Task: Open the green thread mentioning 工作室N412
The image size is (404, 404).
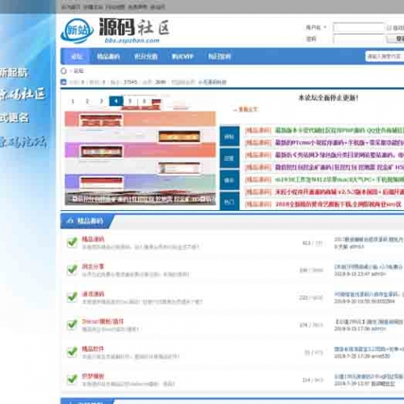Action: click(x=339, y=179)
